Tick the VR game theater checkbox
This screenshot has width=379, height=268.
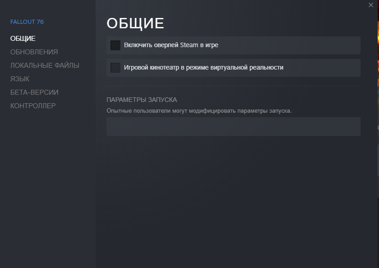(x=115, y=68)
